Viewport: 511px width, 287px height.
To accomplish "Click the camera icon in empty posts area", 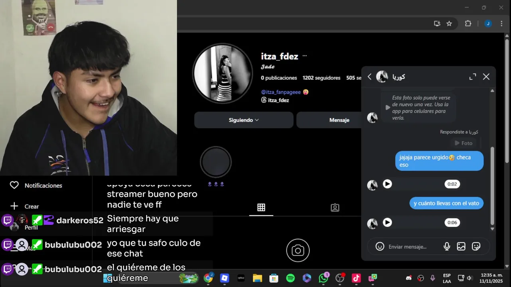I will (x=298, y=250).
